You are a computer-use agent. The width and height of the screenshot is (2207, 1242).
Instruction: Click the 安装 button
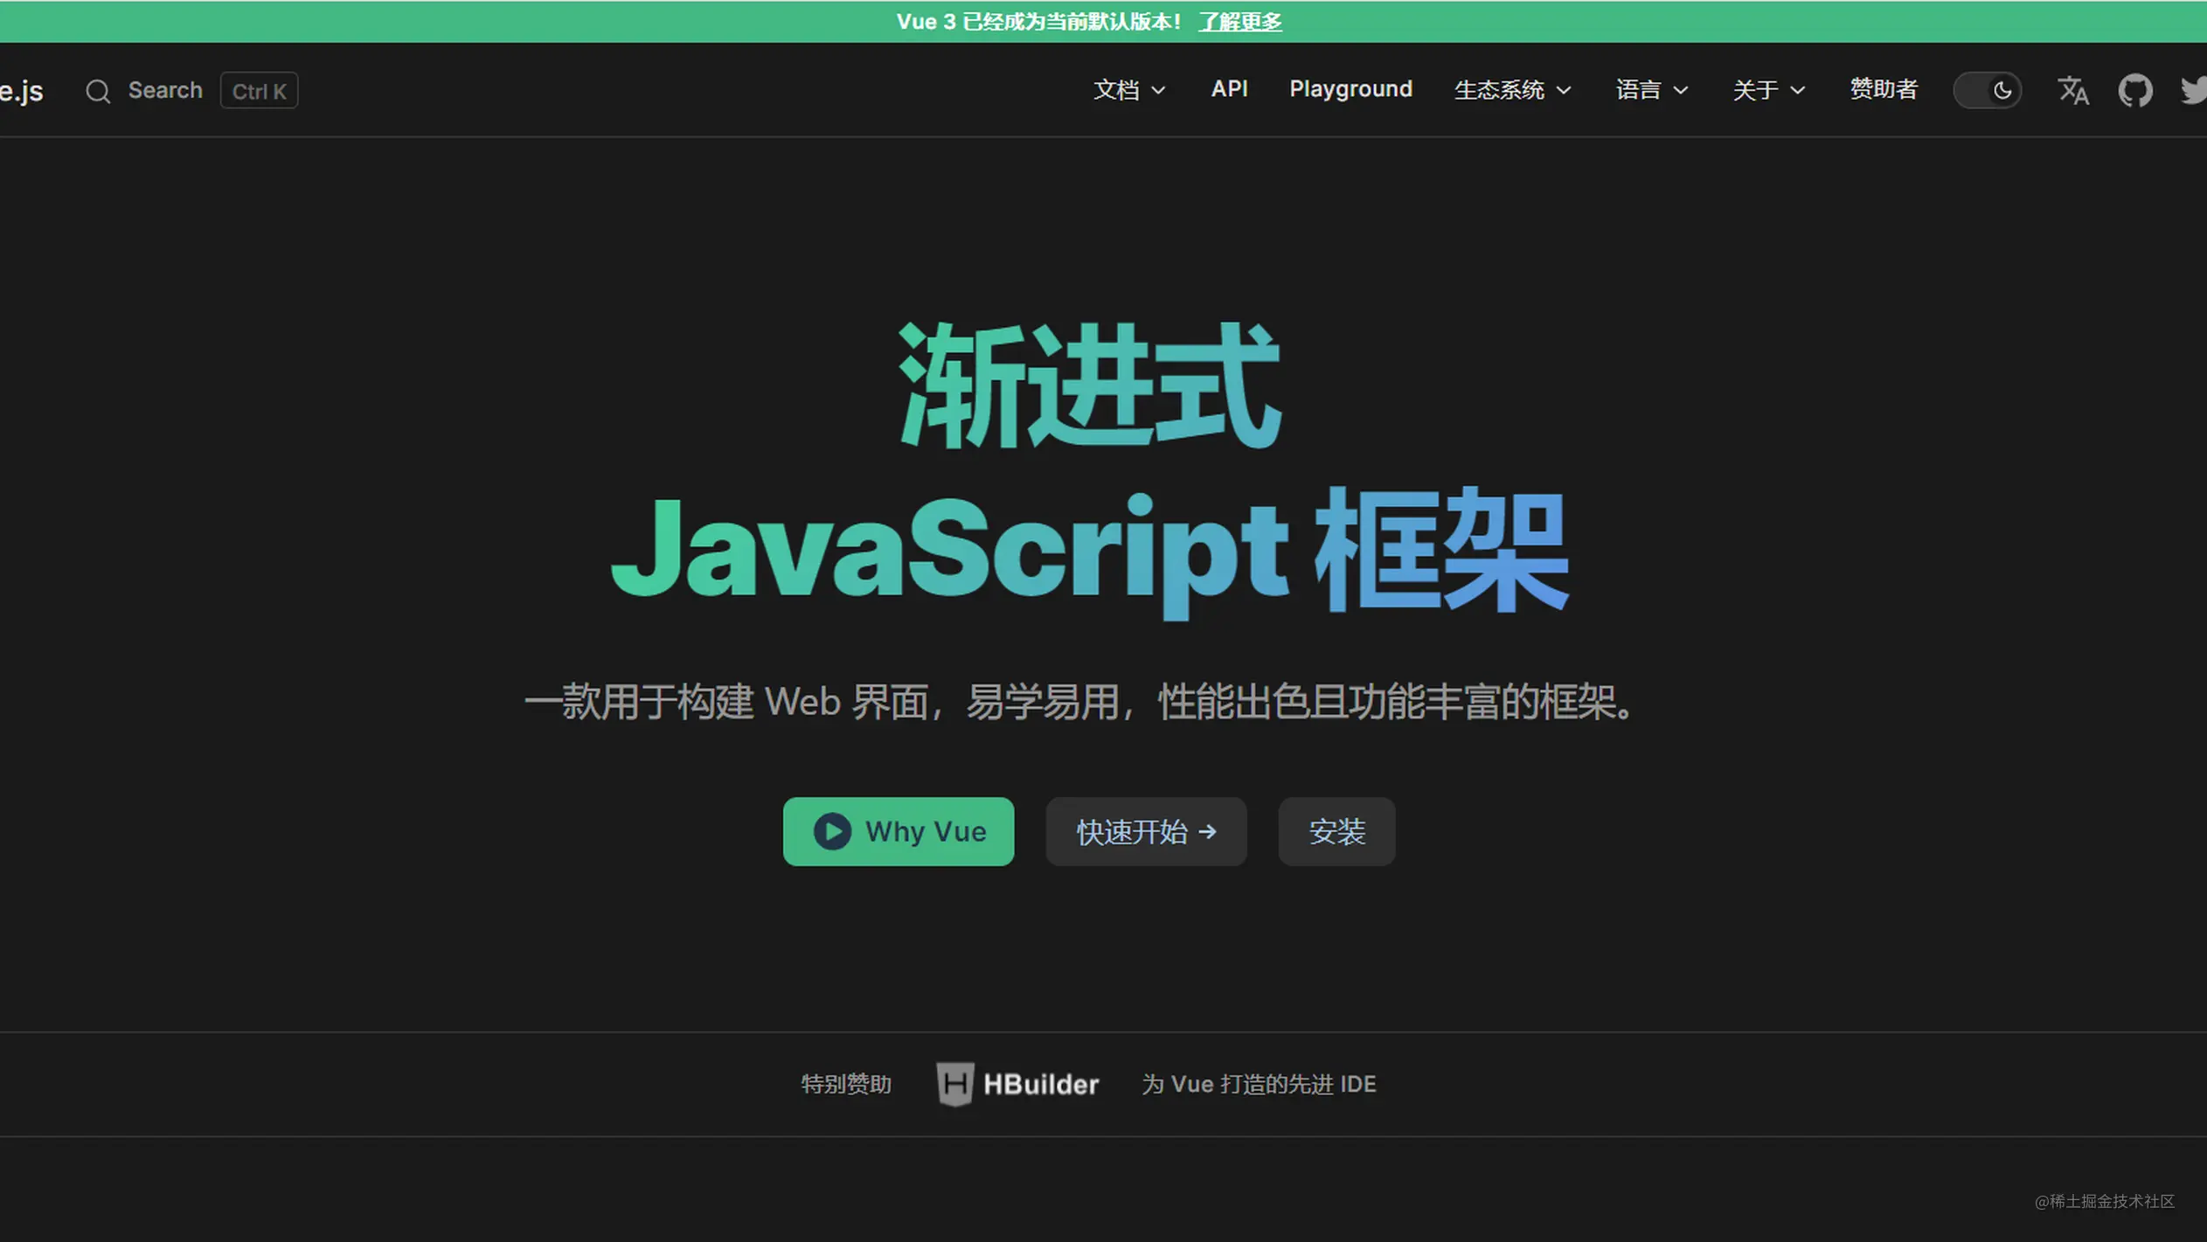(x=1336, y=831)
